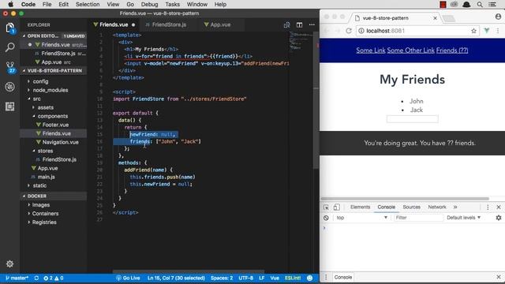The width and height of the screenshot is (505, 284).
Task: Collapse the Open Editors section
Action: click(x=53, y=35)
